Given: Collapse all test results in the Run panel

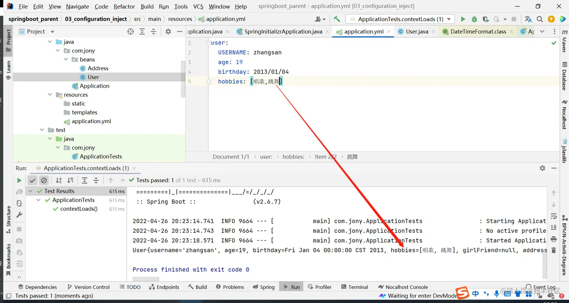Looking at the screenshot, I should pyautogui.click(x=96, y=180).
